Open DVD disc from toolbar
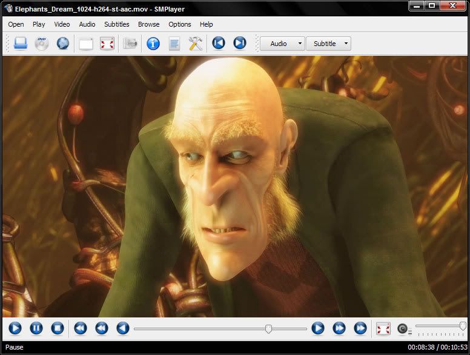 coord(41,44)
